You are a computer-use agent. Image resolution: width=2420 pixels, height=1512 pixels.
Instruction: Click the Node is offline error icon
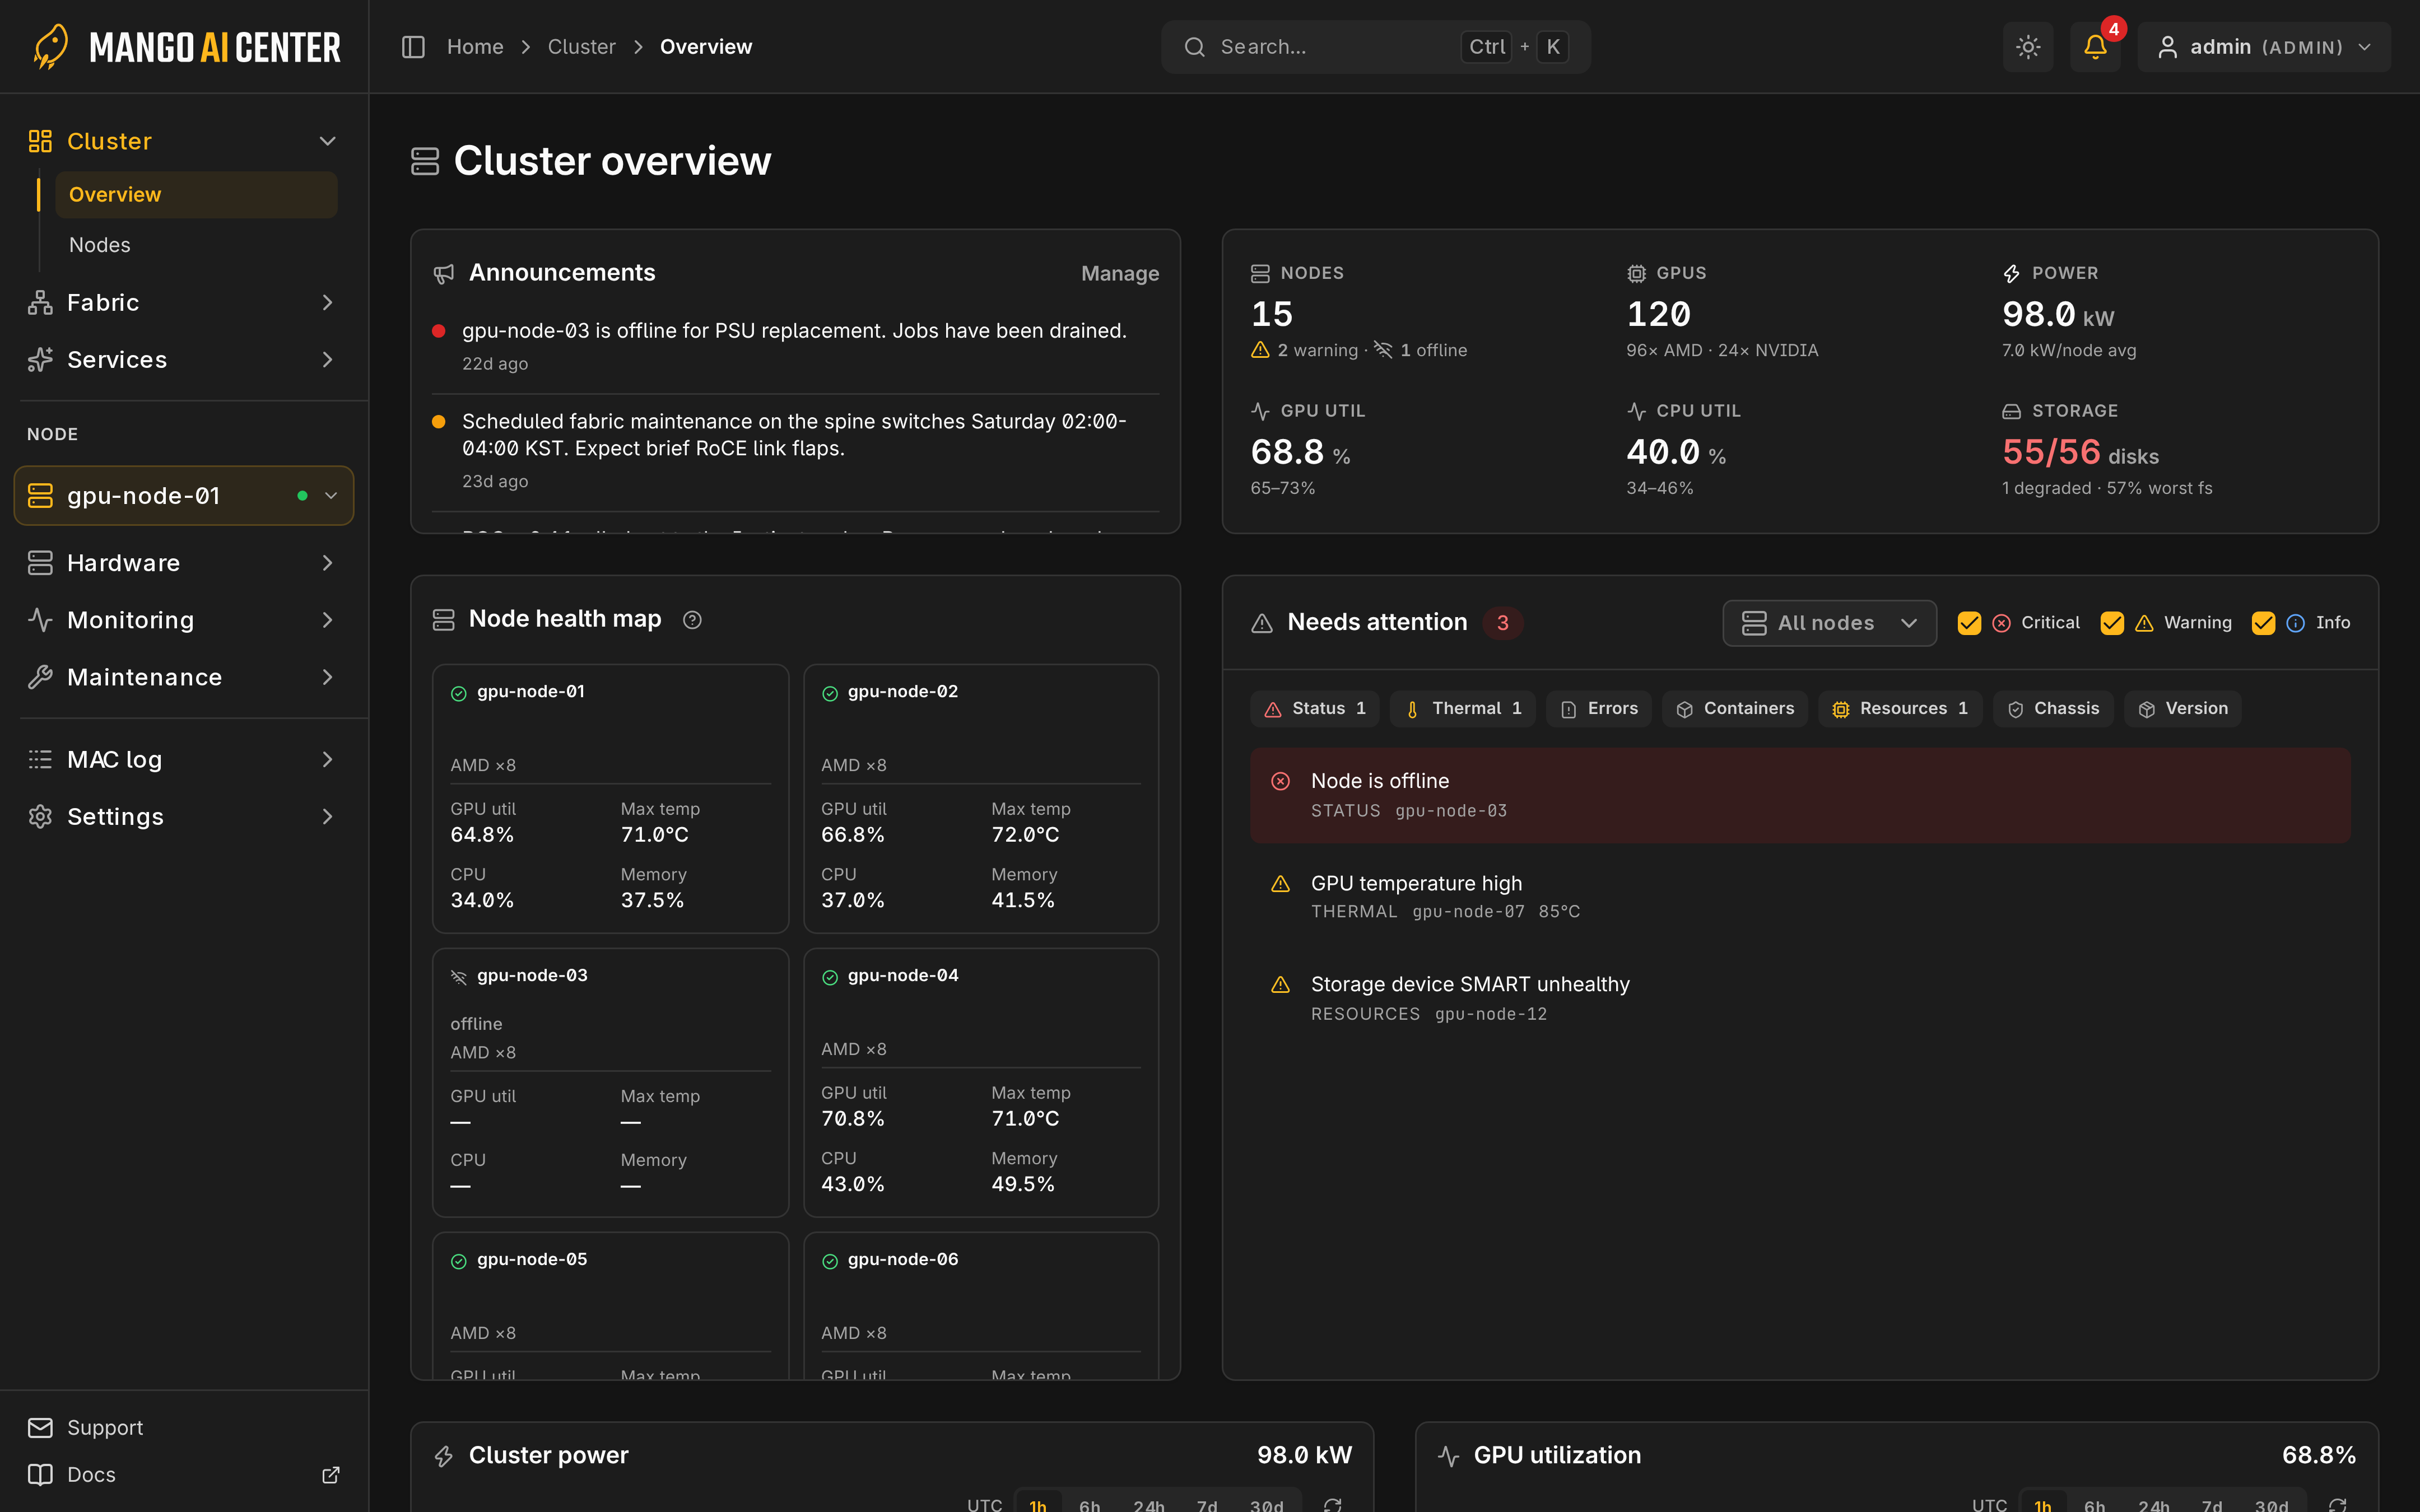click(x=1280, y=781)
